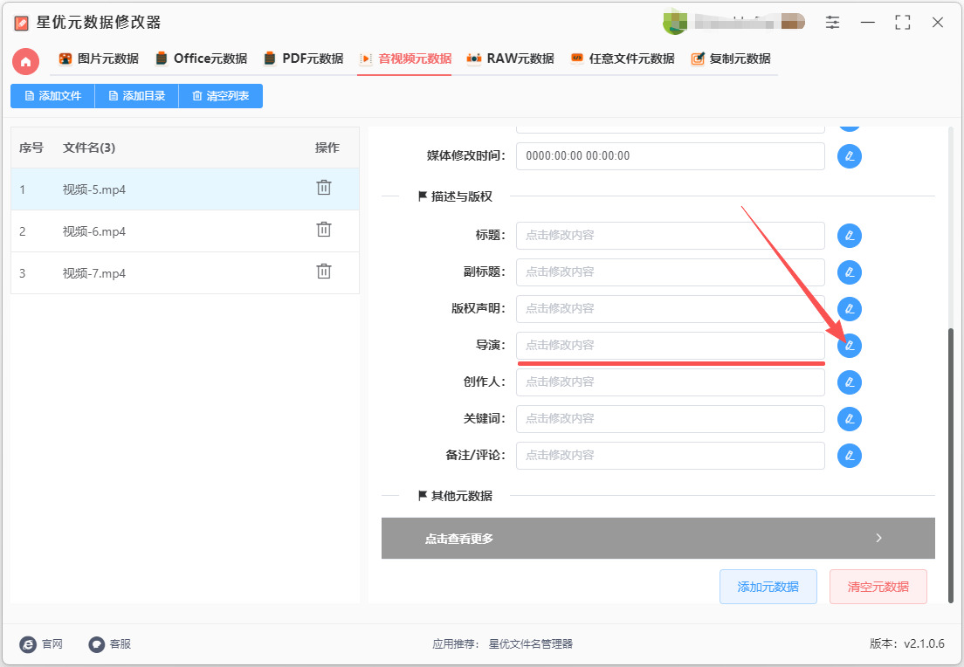Click the 导演 input field

[670, 346]
